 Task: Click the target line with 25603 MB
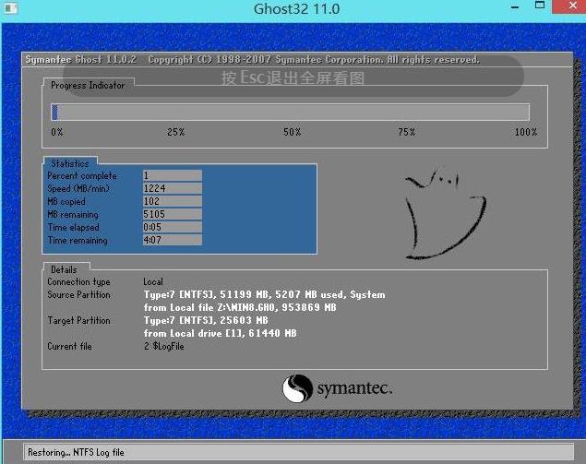tap(206, 320)
